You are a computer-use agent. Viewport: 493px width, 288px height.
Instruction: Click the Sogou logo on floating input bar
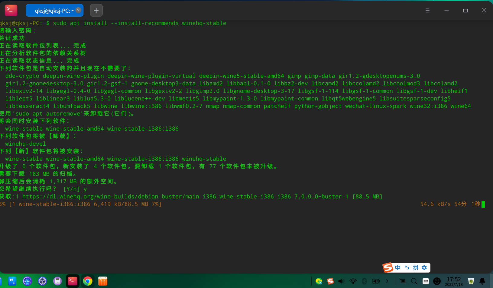coord(388,267)
